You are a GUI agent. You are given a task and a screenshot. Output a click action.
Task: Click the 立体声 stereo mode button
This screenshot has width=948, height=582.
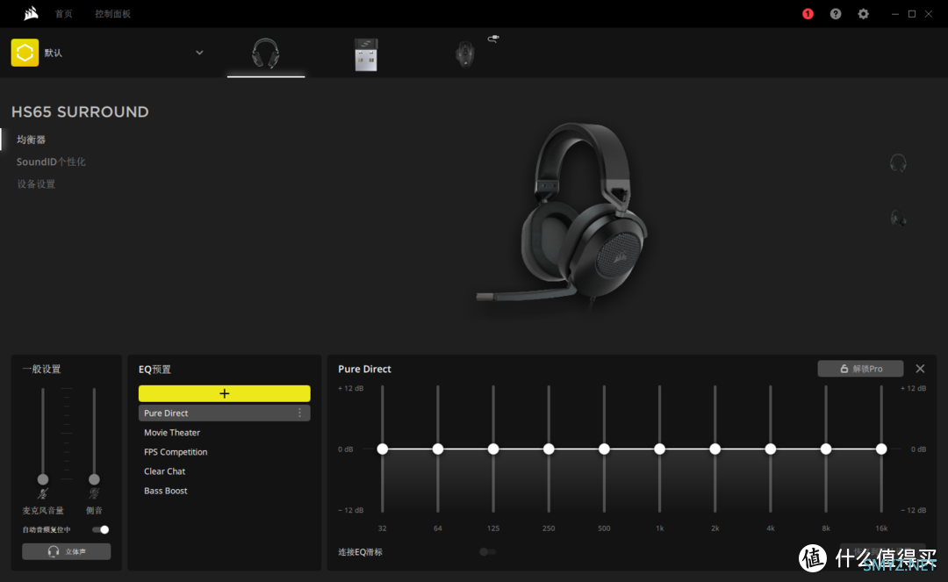[x=67, y=551]
